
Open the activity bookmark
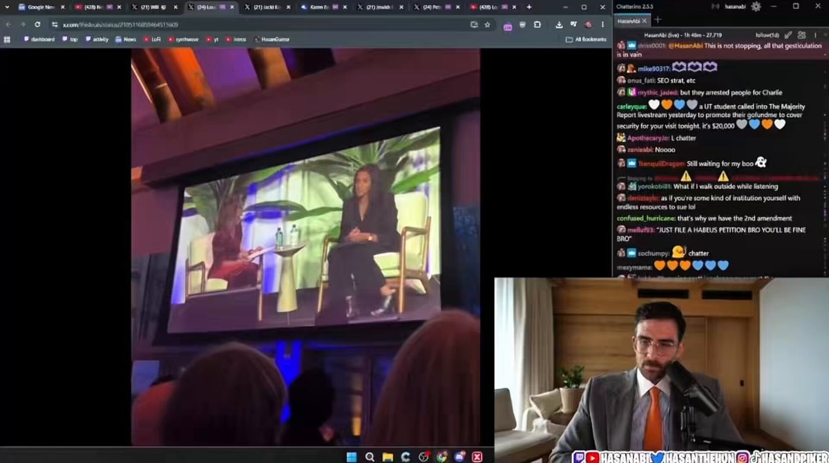pyautogui.click(x=97, y=39)
